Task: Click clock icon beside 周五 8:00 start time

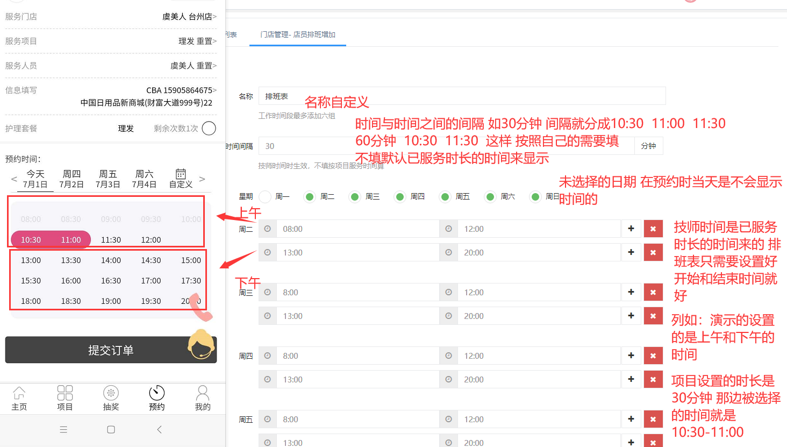Action: (x=268, y=420)
